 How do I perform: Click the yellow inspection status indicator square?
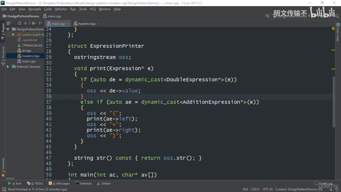coord(333,29)
